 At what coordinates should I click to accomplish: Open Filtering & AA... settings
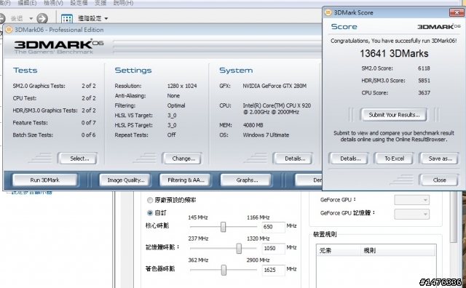[x=186, y=180]
